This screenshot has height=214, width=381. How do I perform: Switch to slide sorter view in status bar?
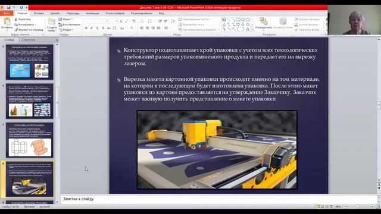tap(323, 207)
